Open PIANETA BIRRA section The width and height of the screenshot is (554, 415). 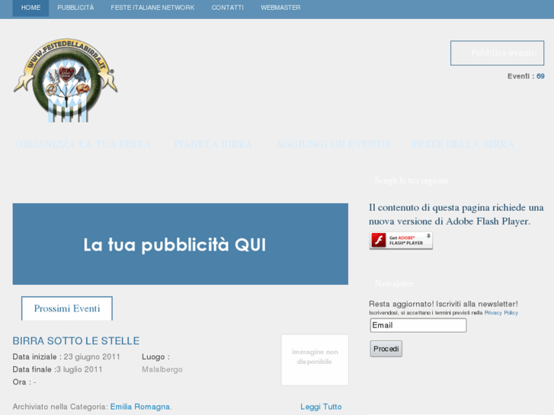coord(213,144)
